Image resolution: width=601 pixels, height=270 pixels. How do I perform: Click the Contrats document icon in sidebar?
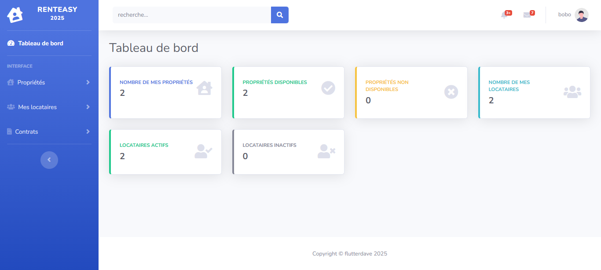10,131
